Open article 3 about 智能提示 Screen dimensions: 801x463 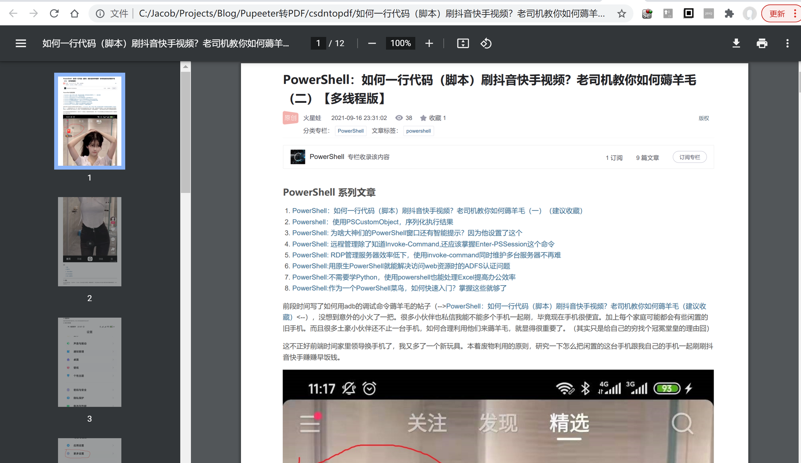(x=407, y=233)
